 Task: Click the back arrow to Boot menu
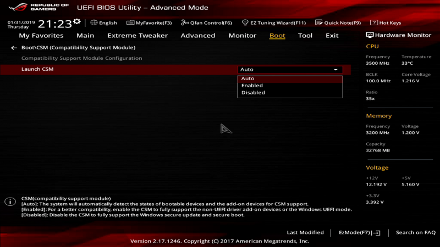(x=14, y=48)
